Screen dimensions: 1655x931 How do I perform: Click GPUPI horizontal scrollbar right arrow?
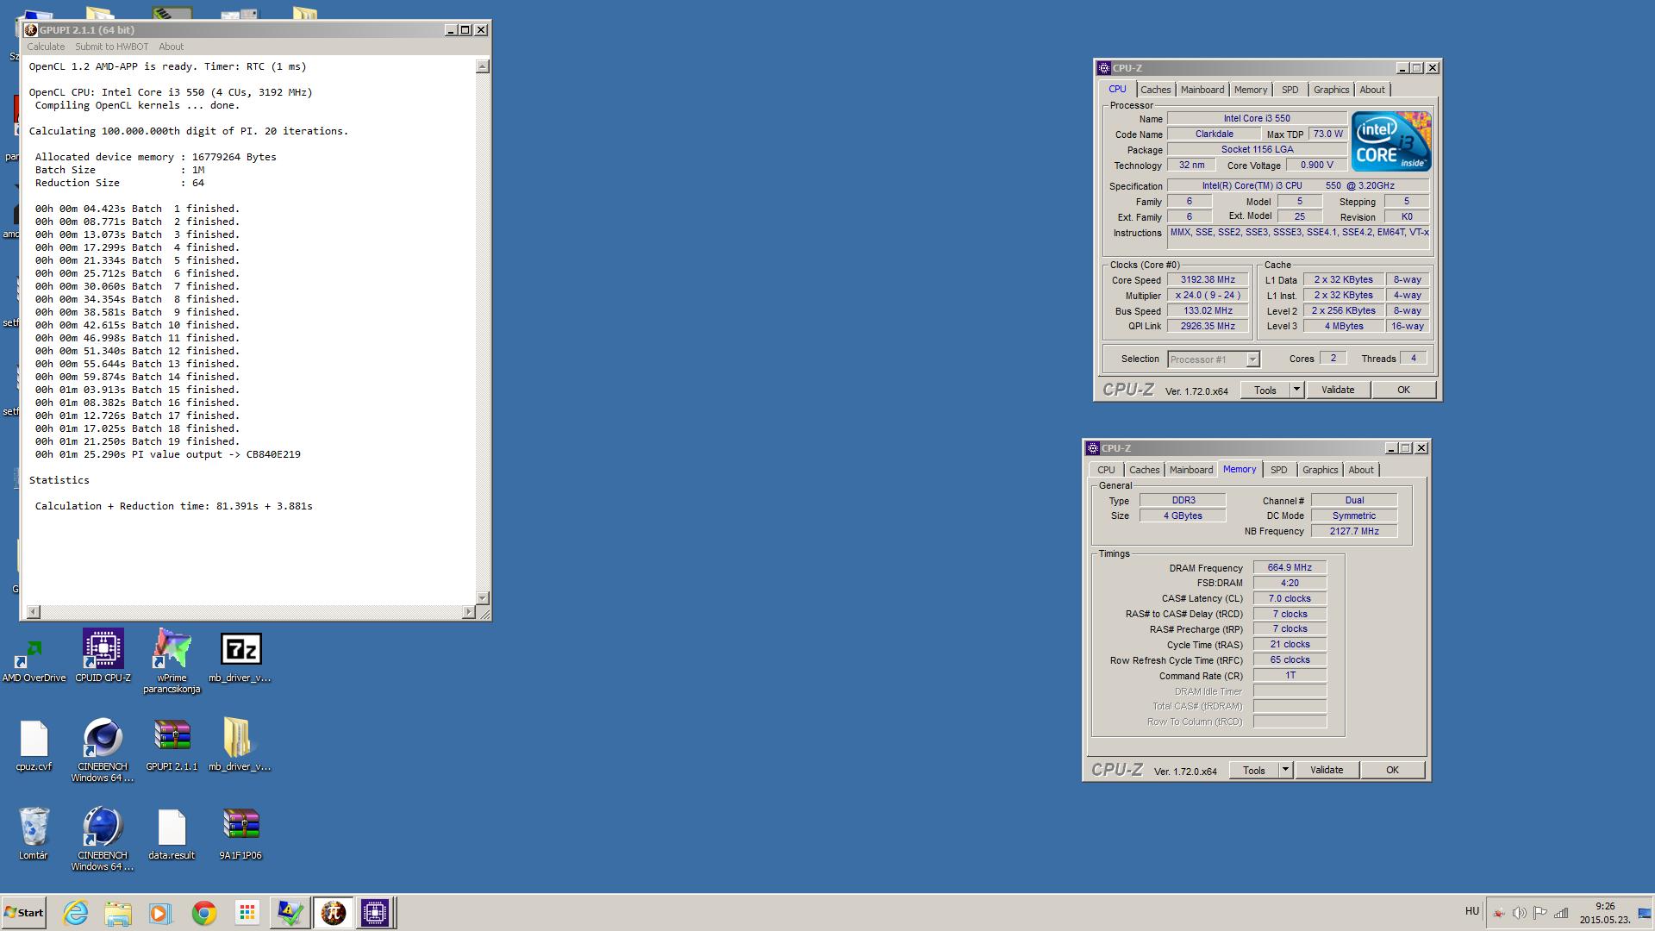(469, 612)
